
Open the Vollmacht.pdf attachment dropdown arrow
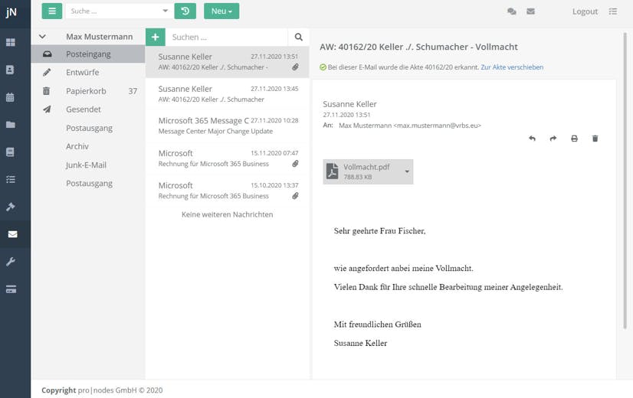pyautogui.click(x=407, y=171)
